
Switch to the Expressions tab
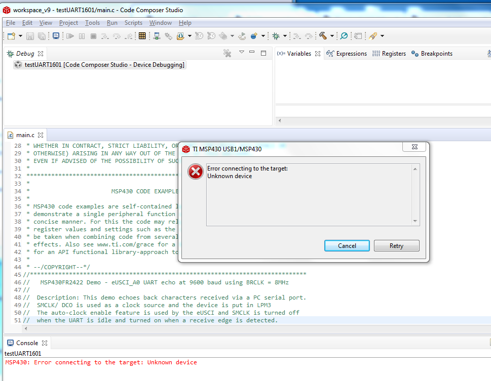346,54
